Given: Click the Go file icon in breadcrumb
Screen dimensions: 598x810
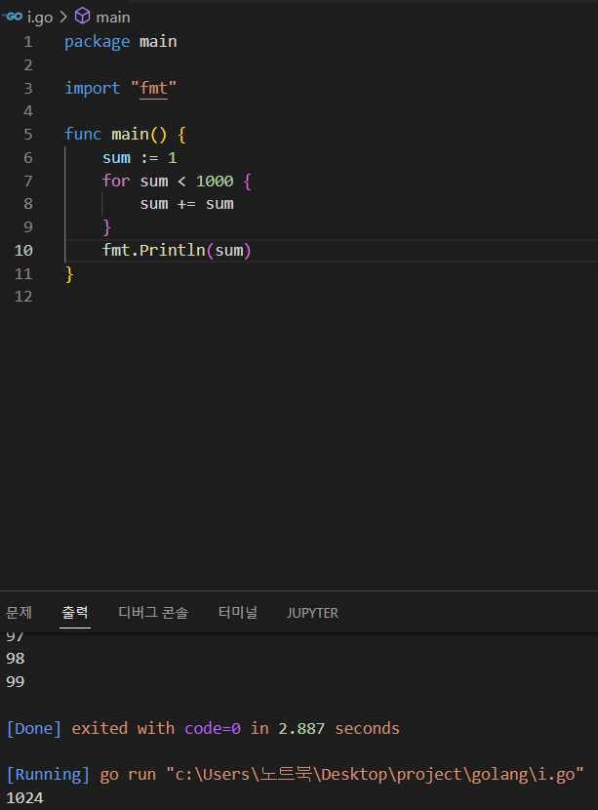Looking at the screenshot, I should pyautogui.click(x=13, y=17).
